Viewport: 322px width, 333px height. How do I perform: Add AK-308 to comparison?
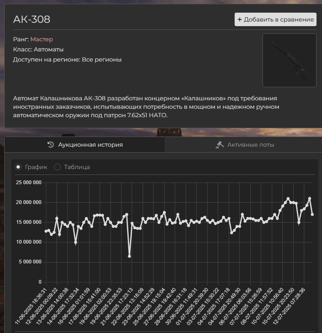tap(276, 19)
